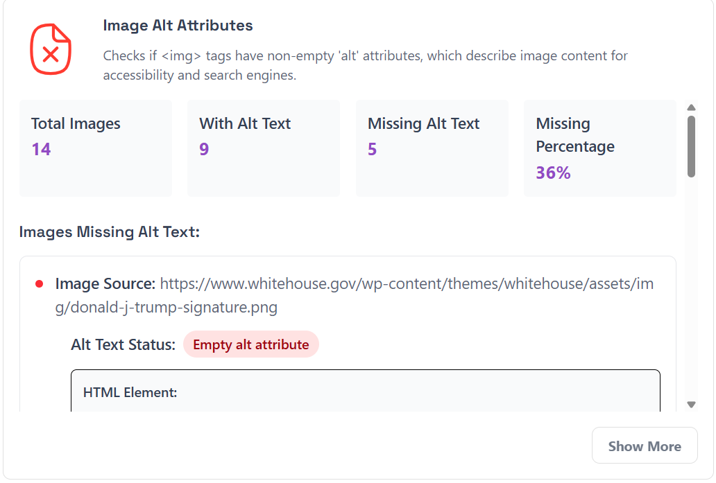Viewport: 716px width, 483px height.
Task: Select the Missing Percentage card
Action: [x=600, y=148]
